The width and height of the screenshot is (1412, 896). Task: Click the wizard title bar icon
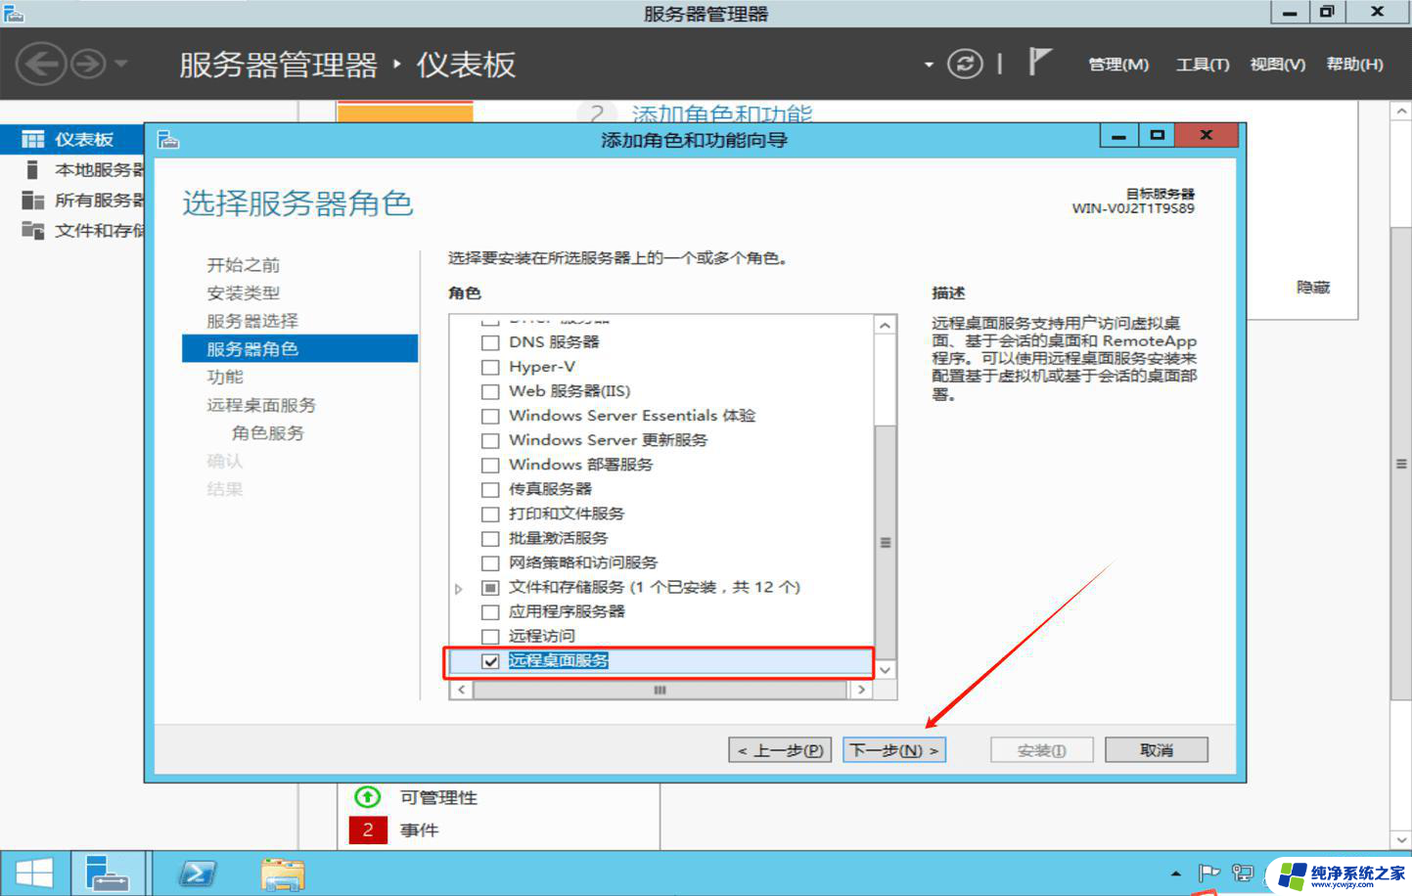coord(168,140)
